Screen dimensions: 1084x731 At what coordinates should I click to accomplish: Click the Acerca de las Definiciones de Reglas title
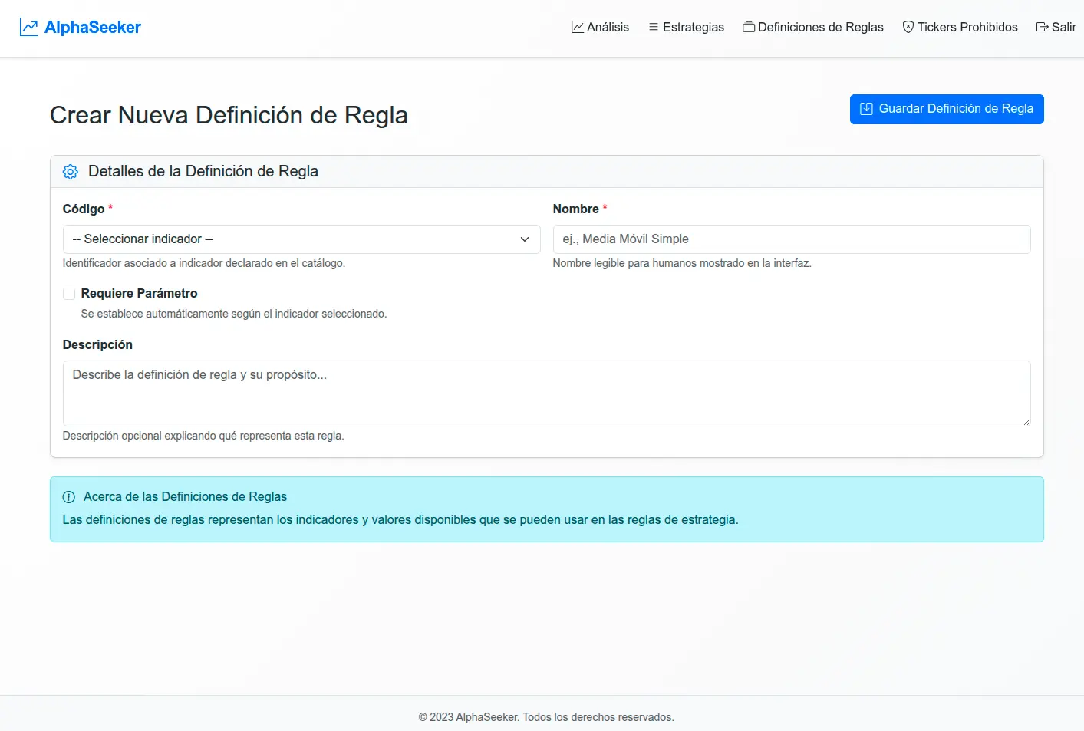point(185,496)
